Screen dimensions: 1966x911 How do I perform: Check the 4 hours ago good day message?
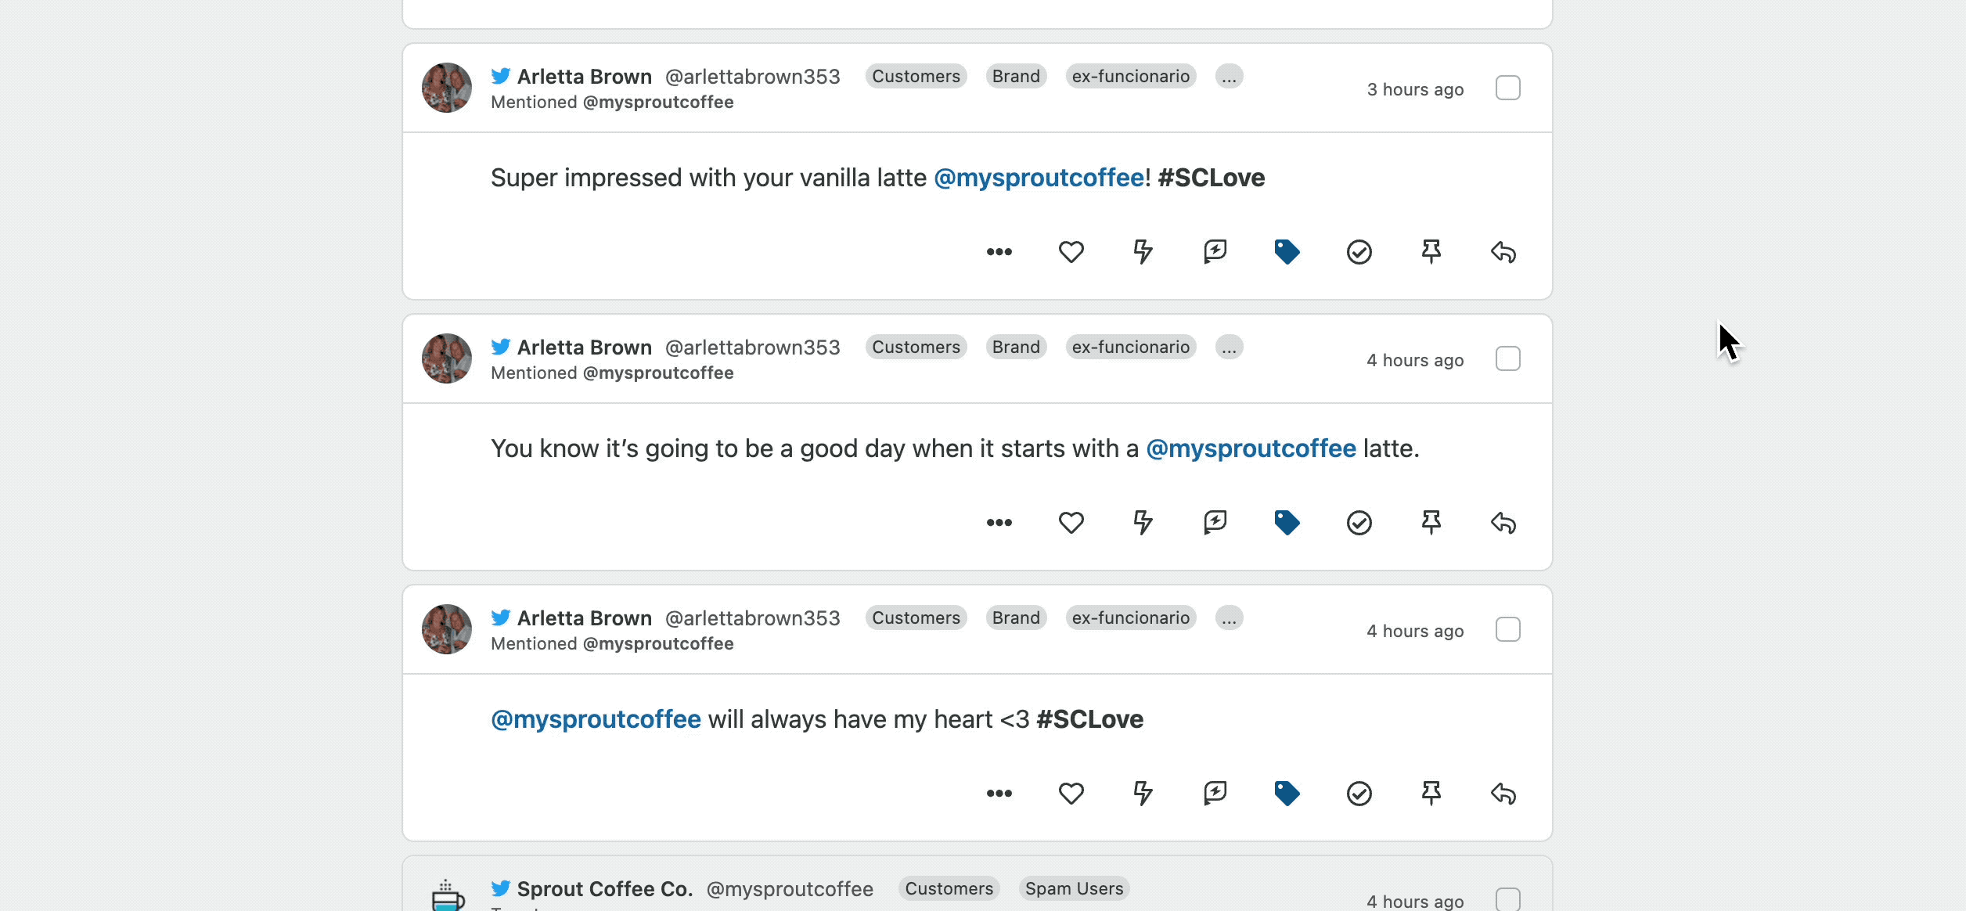tap(1508, 358)
